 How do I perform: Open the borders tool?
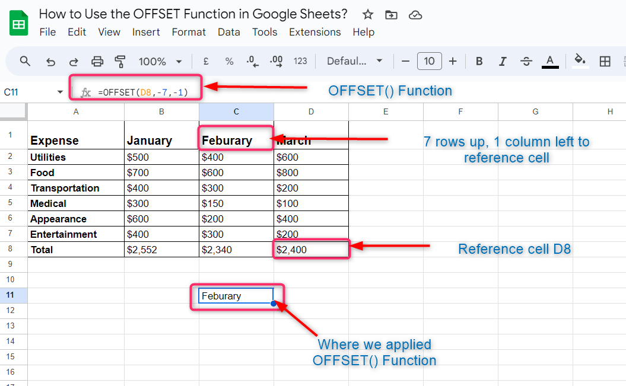pyautogui.click(x=605, y=61)
